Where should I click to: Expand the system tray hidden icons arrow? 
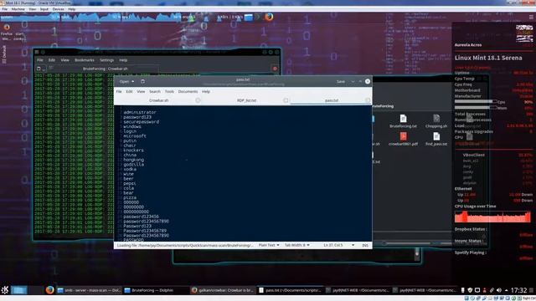(506, 290)
